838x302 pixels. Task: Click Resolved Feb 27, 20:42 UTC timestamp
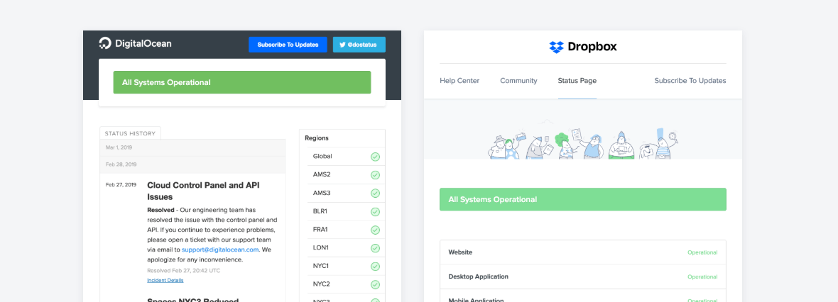tap(183, 271)
